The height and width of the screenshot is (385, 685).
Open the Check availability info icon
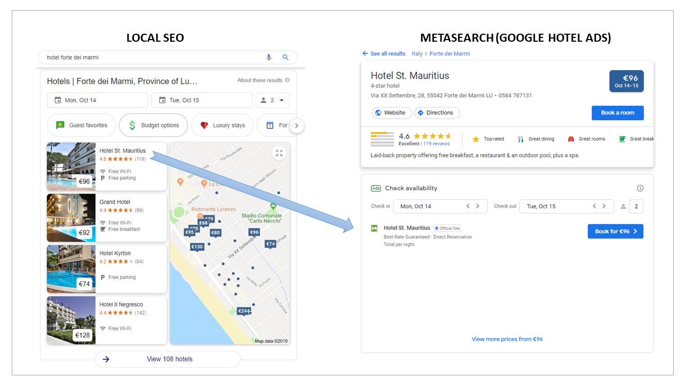point(640,188)
